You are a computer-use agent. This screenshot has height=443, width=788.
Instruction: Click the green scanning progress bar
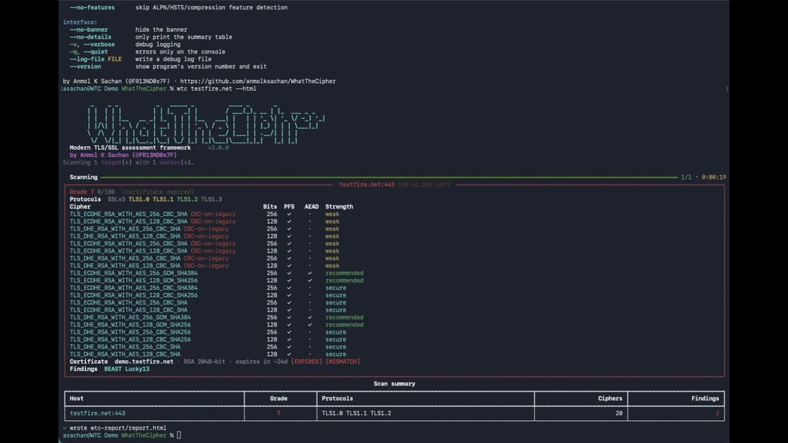pyautogui.click(x=388, y=177)
